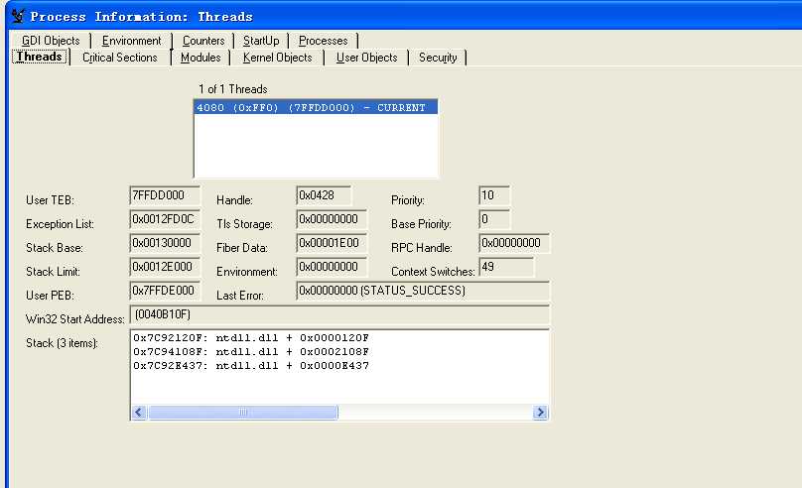Click the stack list horizontal scrollbar thumb
Viewport: 802px width, 488px height.
pos(243,412)
